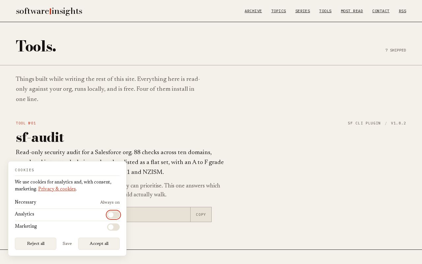Open the RSS feed link
The height and width of the screenshot is (264, 422).
(x=403, y=11)
